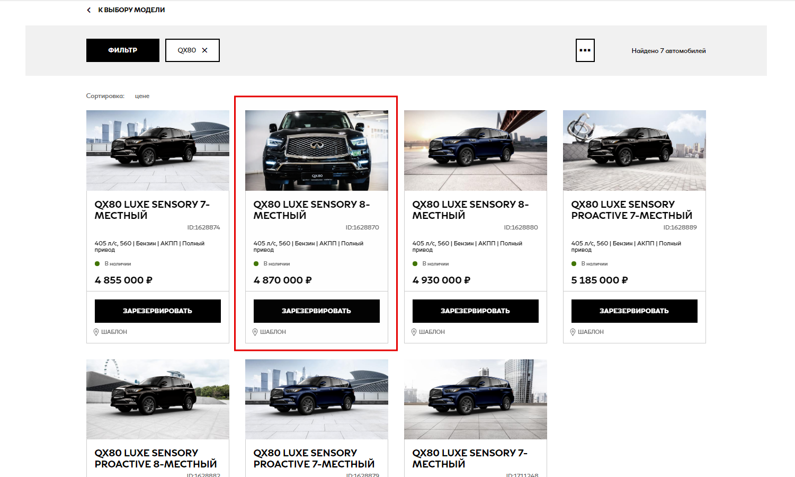Click Сортировка label
795x477 pixels.
[105, 96]
